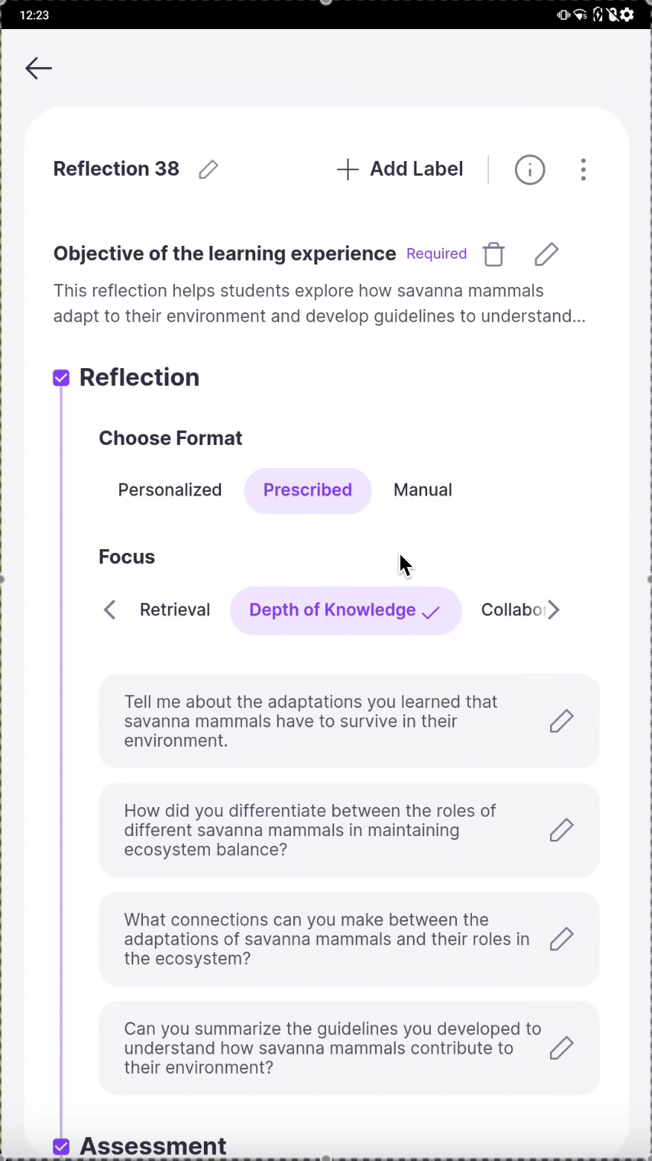Select the Retrieval focus tab
Image resolution: width=652 pixels, height=1161 pixels.
[x=175, y=610]
